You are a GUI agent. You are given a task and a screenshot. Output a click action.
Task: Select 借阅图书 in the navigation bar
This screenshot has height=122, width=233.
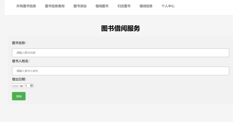(102, 6)
